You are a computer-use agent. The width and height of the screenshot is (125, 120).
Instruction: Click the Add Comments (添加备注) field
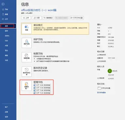click(111, 47)
